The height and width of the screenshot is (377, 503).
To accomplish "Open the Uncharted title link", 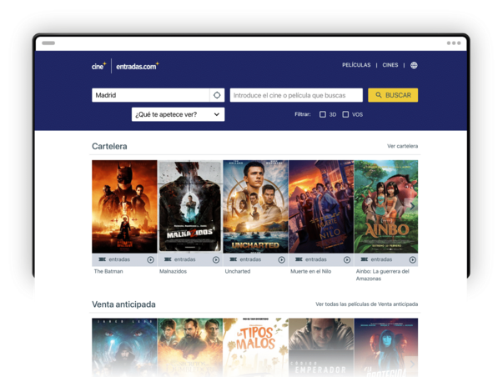I will (238, 271).
